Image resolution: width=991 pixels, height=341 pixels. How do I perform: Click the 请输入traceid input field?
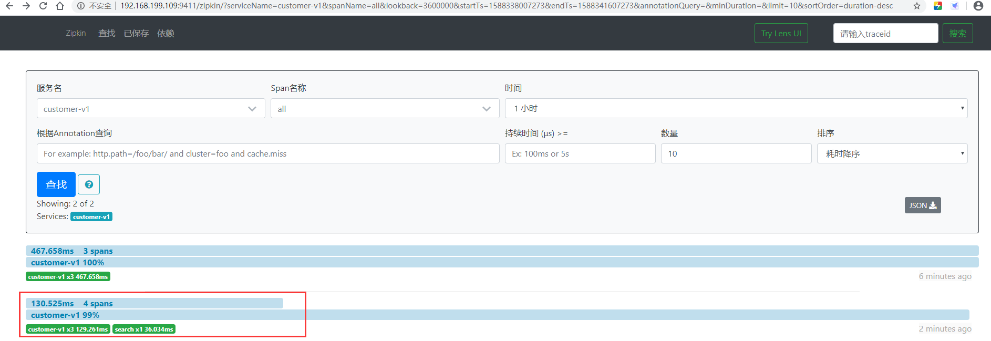[885, 33]
